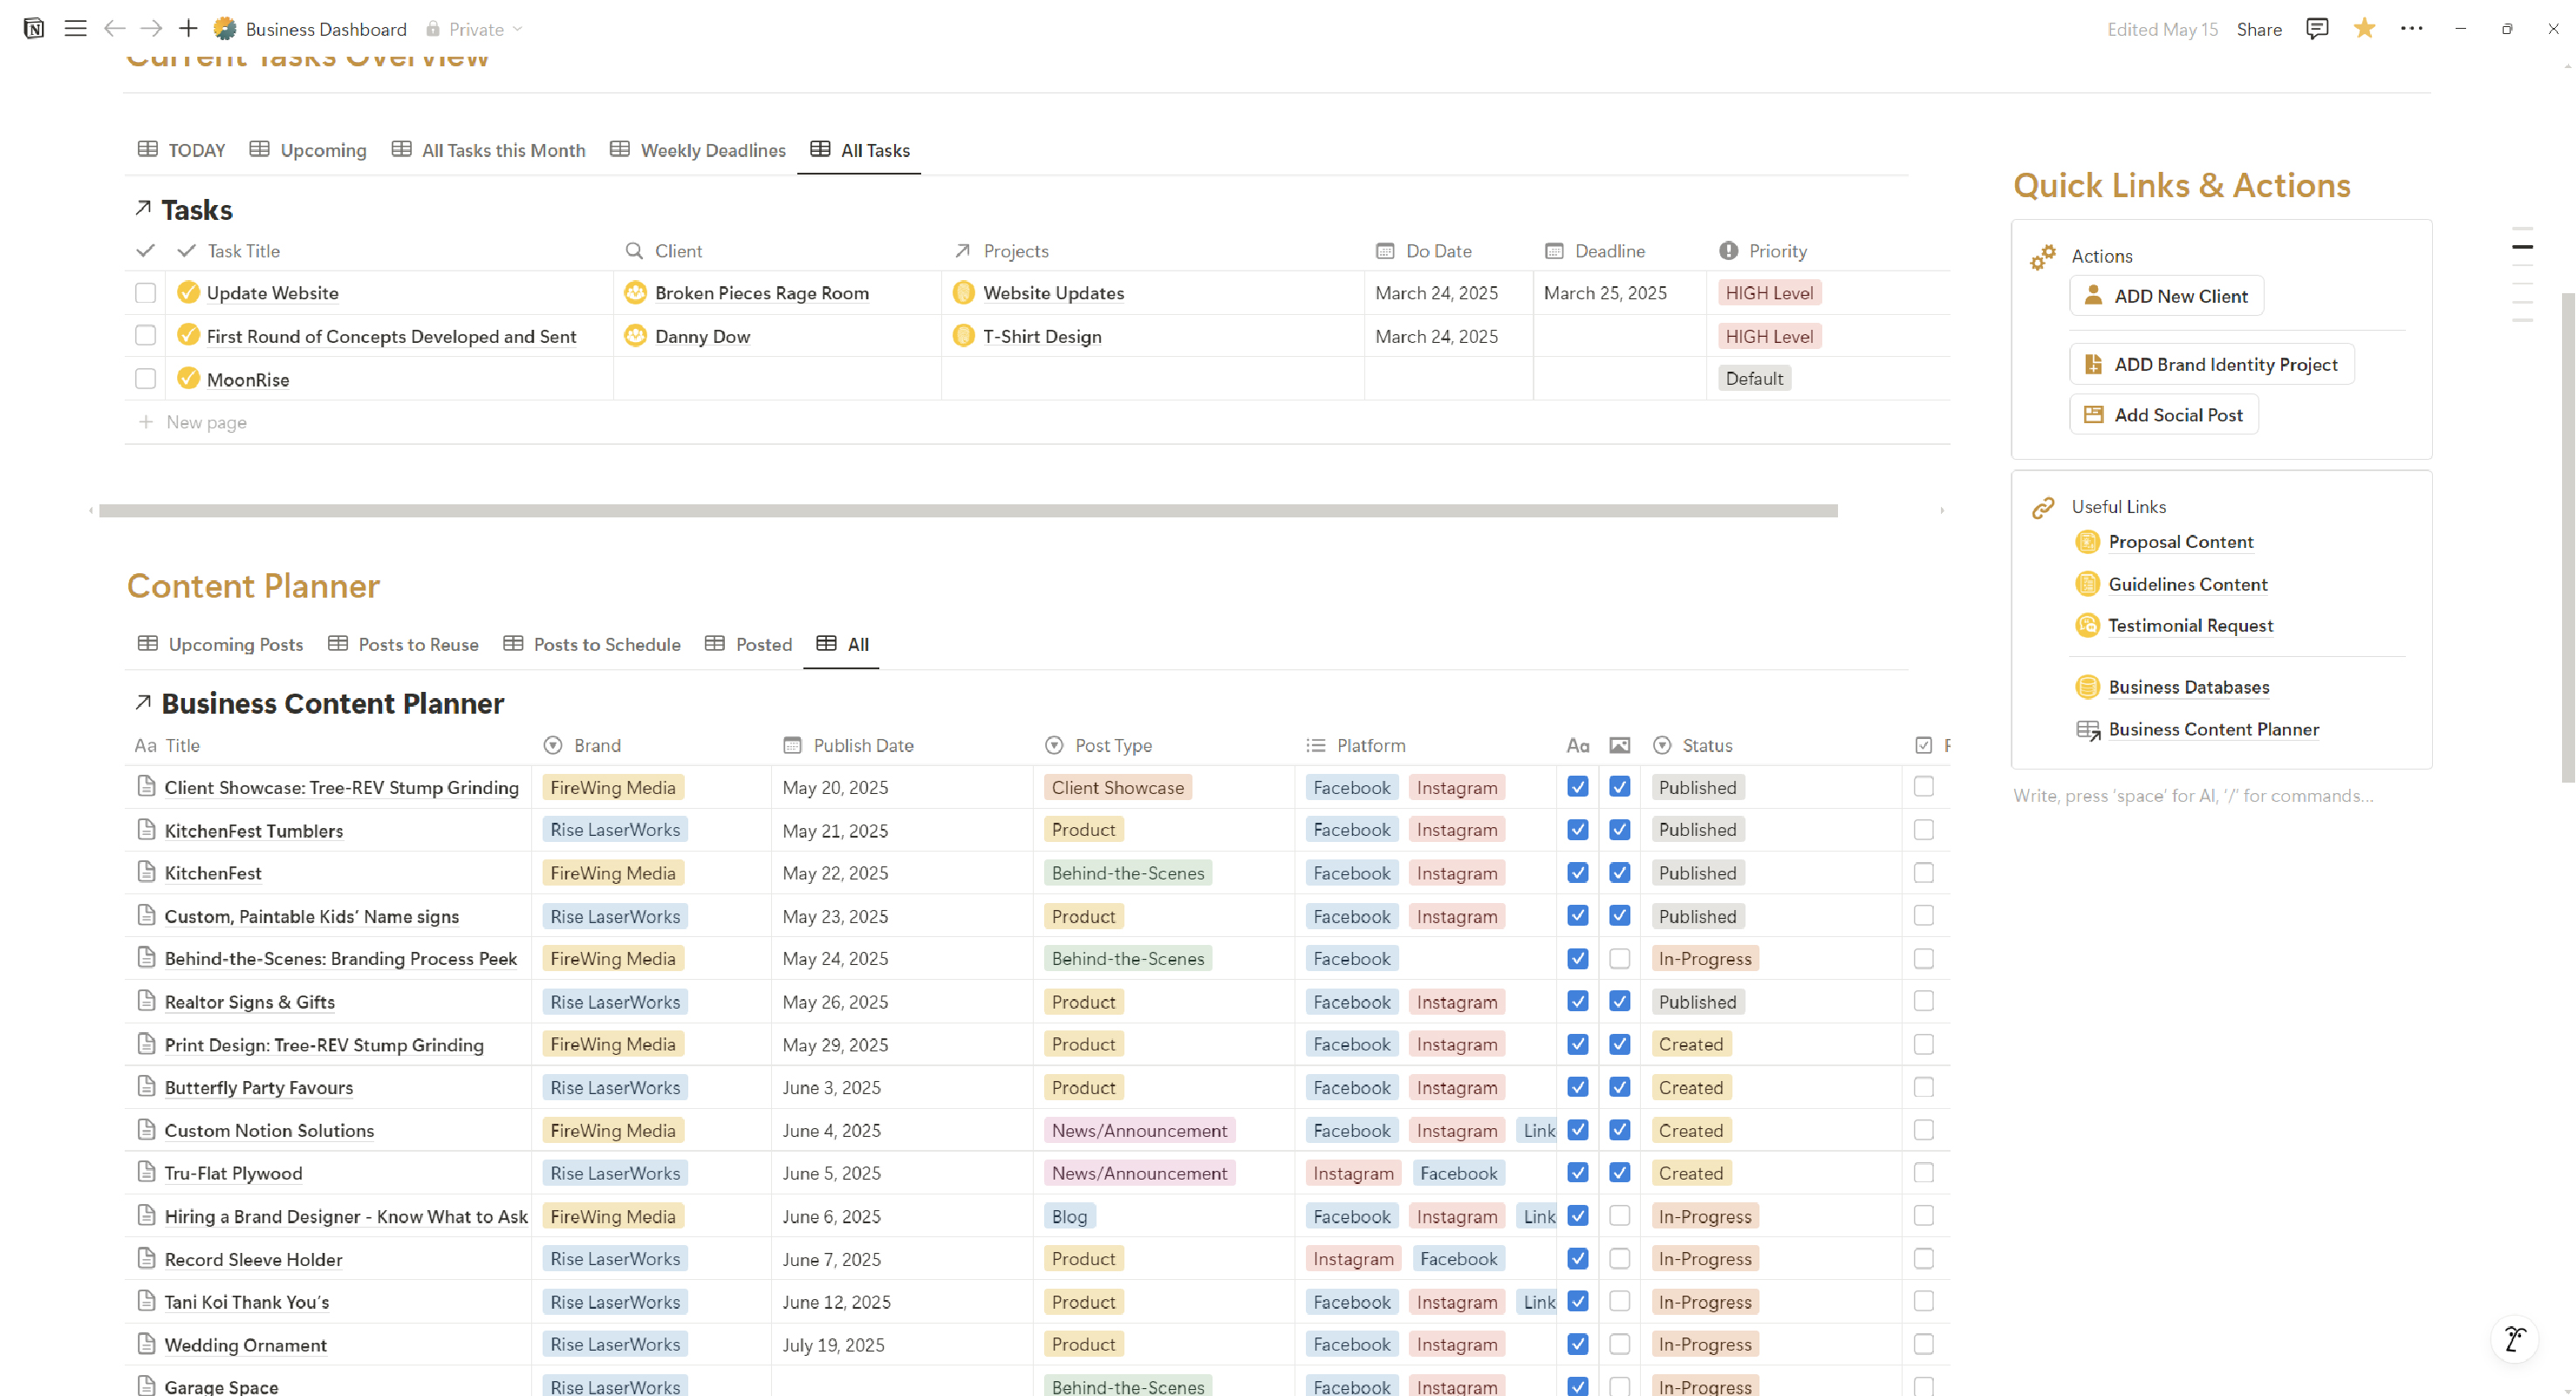Toggle the favorite star icon
This screenshot has height=1396, width=2576.
(2364, 29)
